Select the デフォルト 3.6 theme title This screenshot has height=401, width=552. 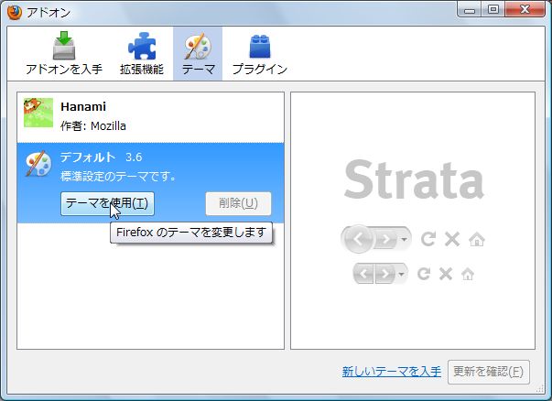101,157
